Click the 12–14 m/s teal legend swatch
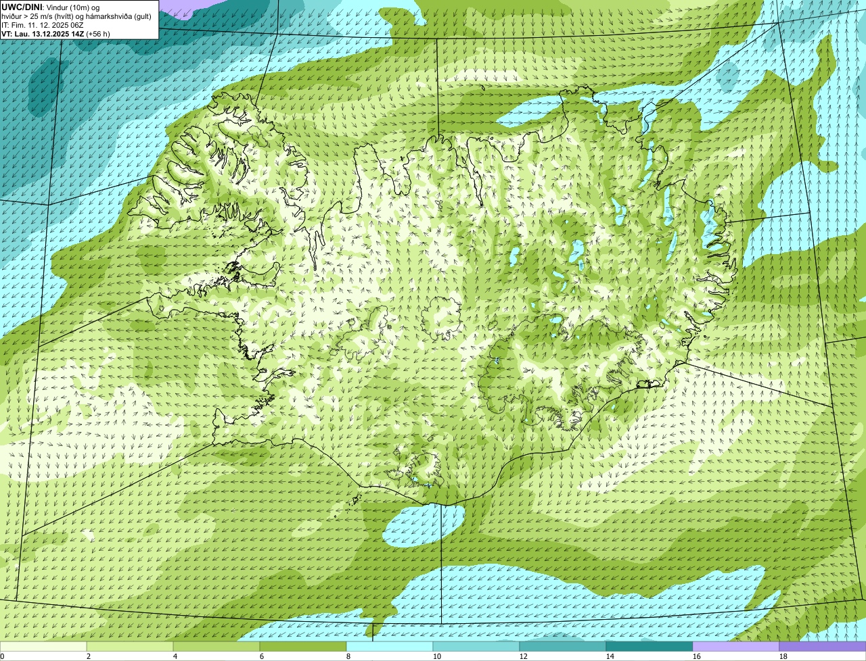Screen dimensions: 866x661 click(563, 647)
